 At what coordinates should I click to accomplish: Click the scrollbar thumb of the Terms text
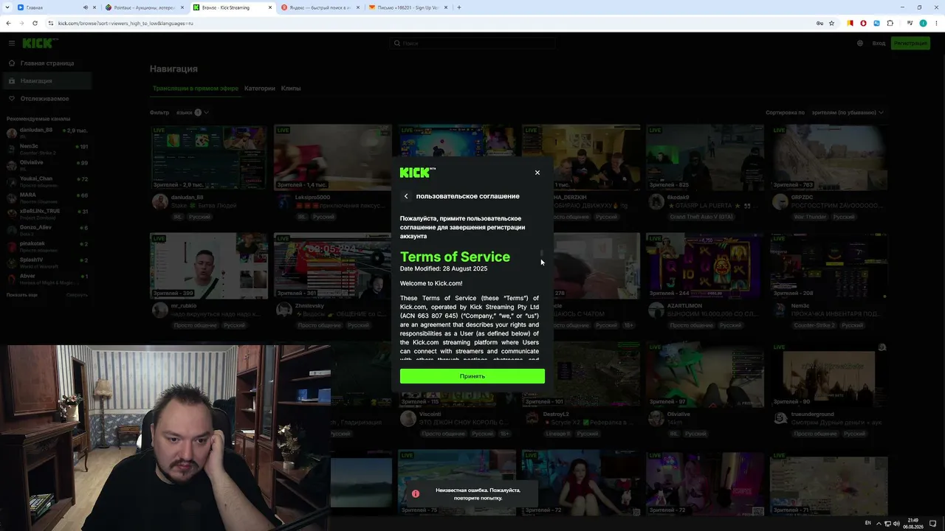pos(541,253)
